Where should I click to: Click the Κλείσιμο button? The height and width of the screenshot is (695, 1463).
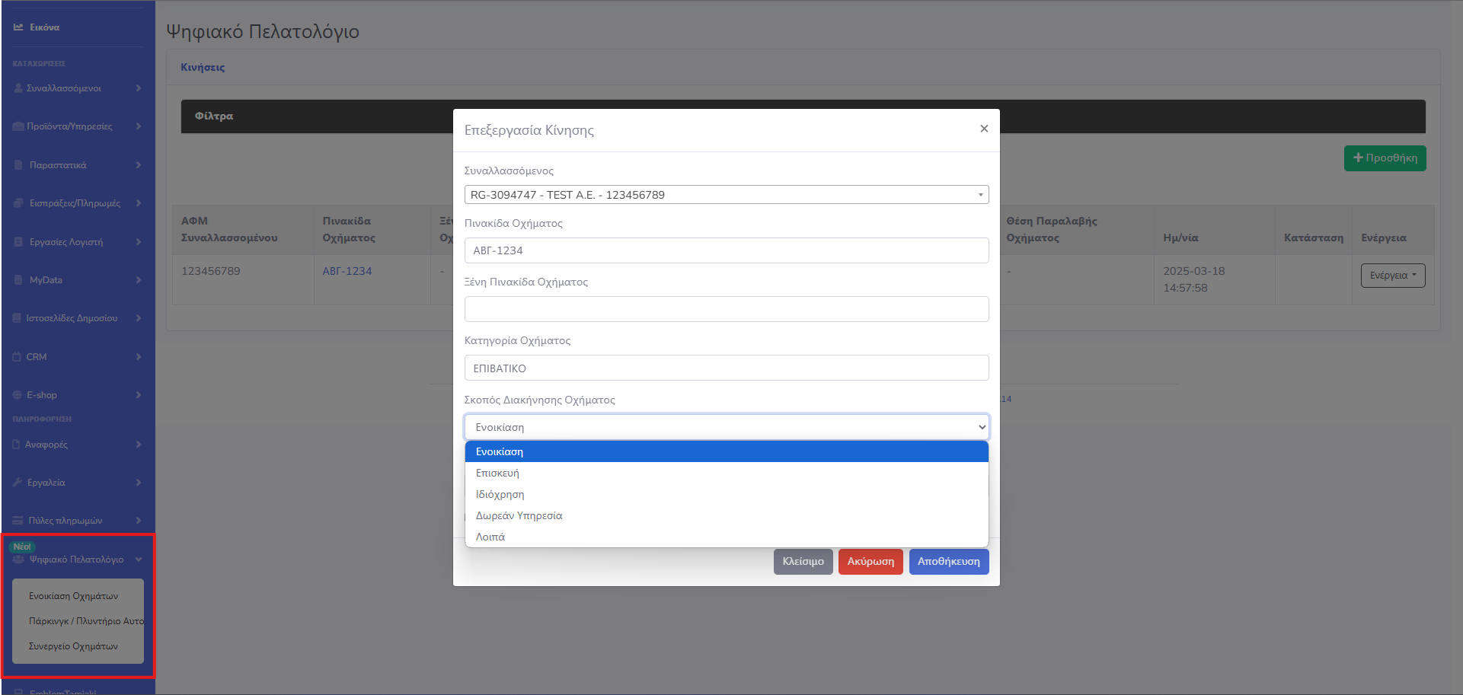[x=803, y=562]
